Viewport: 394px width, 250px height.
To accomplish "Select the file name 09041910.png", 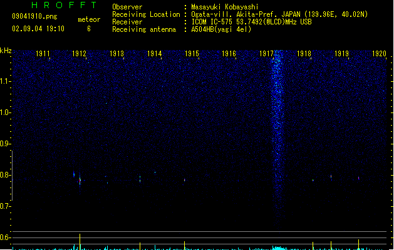I will point(34,16).
